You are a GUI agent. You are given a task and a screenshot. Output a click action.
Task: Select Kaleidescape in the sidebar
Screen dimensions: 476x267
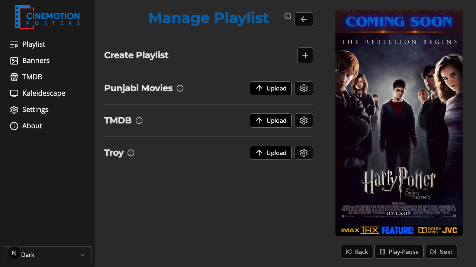(x=38, y=93)
